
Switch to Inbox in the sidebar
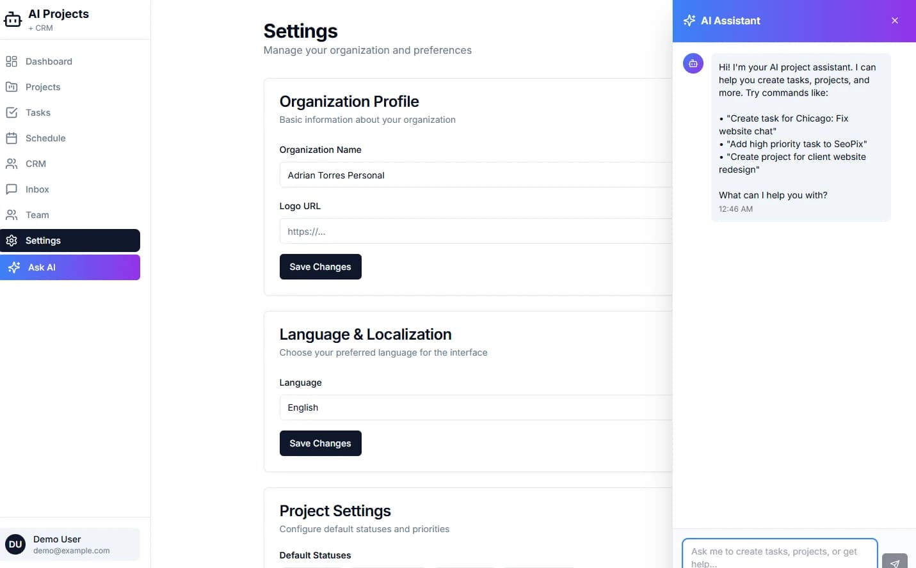tap(36, 189)
